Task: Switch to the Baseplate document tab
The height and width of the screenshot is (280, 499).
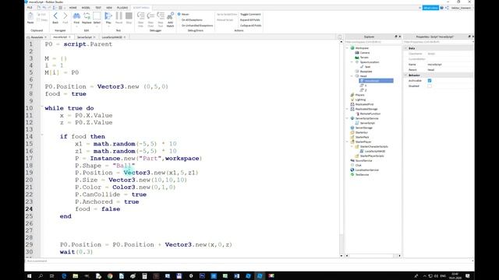Action: [x=37, y=37]
